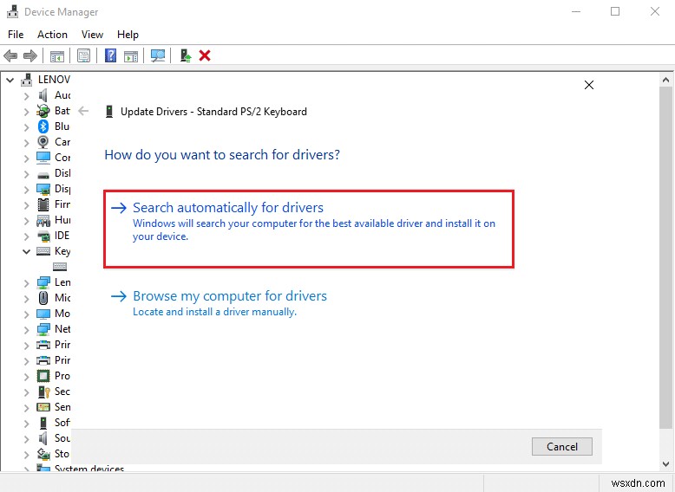Click the Cancel button

tap(562, 446)
